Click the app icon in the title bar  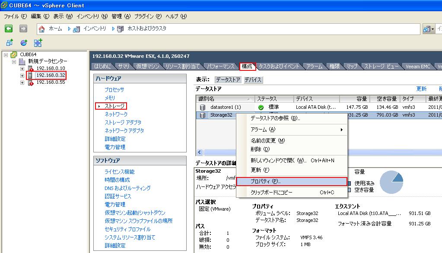click(x=4, y=5)
